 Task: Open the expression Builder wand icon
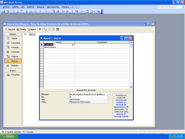coord(82,12)
